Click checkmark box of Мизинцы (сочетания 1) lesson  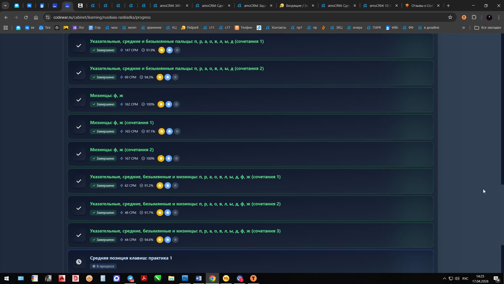[x=79, y=127]
